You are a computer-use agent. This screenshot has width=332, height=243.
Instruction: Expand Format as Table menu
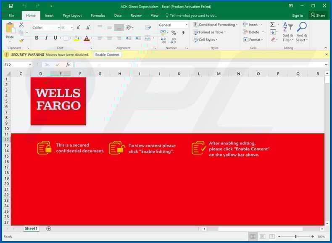pyautogui.click(x=209, y=32)
